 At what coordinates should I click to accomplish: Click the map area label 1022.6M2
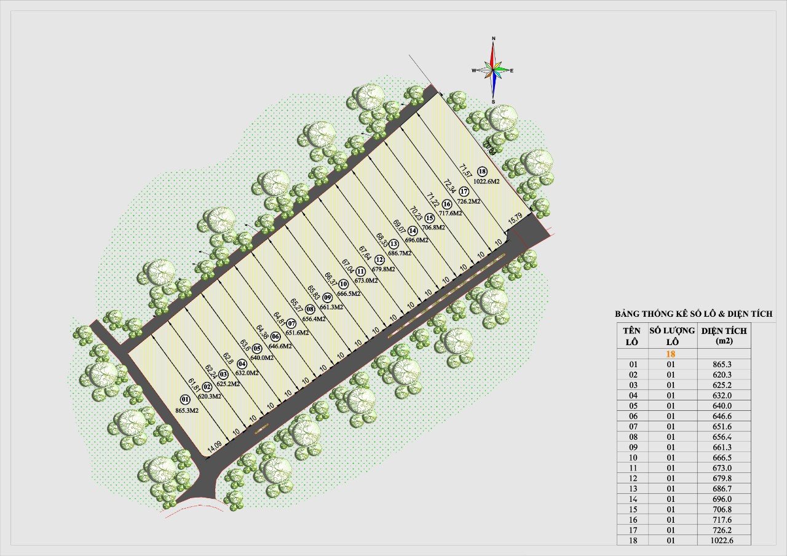[x=486, y=181]
